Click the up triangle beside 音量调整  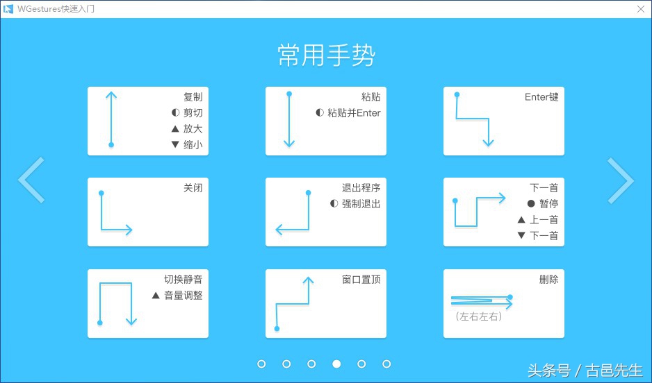tap(156, 295)
